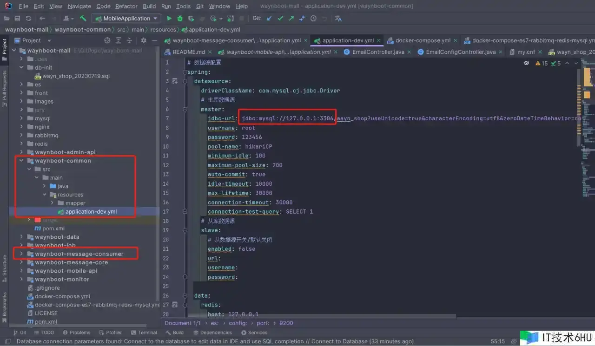Click the Git commit checkmark icon
The width and height of the screenshot is (595, 346).
click(280, 19)
